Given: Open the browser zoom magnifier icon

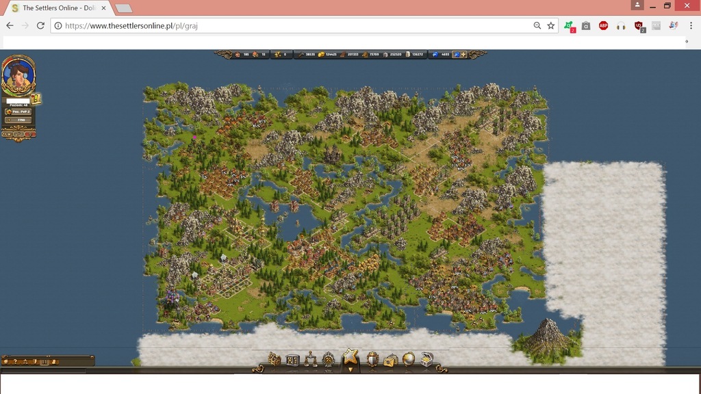Looking at the screenshot, I should pyautogui.click(x=537, y=26).
